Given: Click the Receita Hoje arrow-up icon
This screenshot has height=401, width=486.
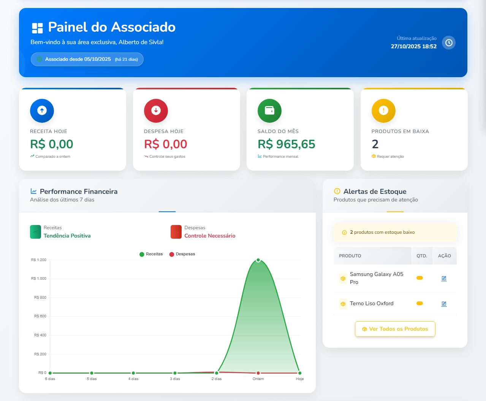Looking at the screenshot, I should [x=42, y=111].
